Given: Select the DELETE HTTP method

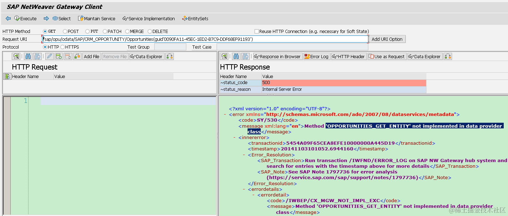Looking at the screenshot, I should (x=150, y=31).
